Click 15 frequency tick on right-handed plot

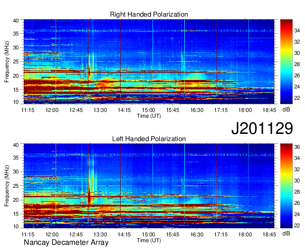pyautogui.click(x=16, y=90)
